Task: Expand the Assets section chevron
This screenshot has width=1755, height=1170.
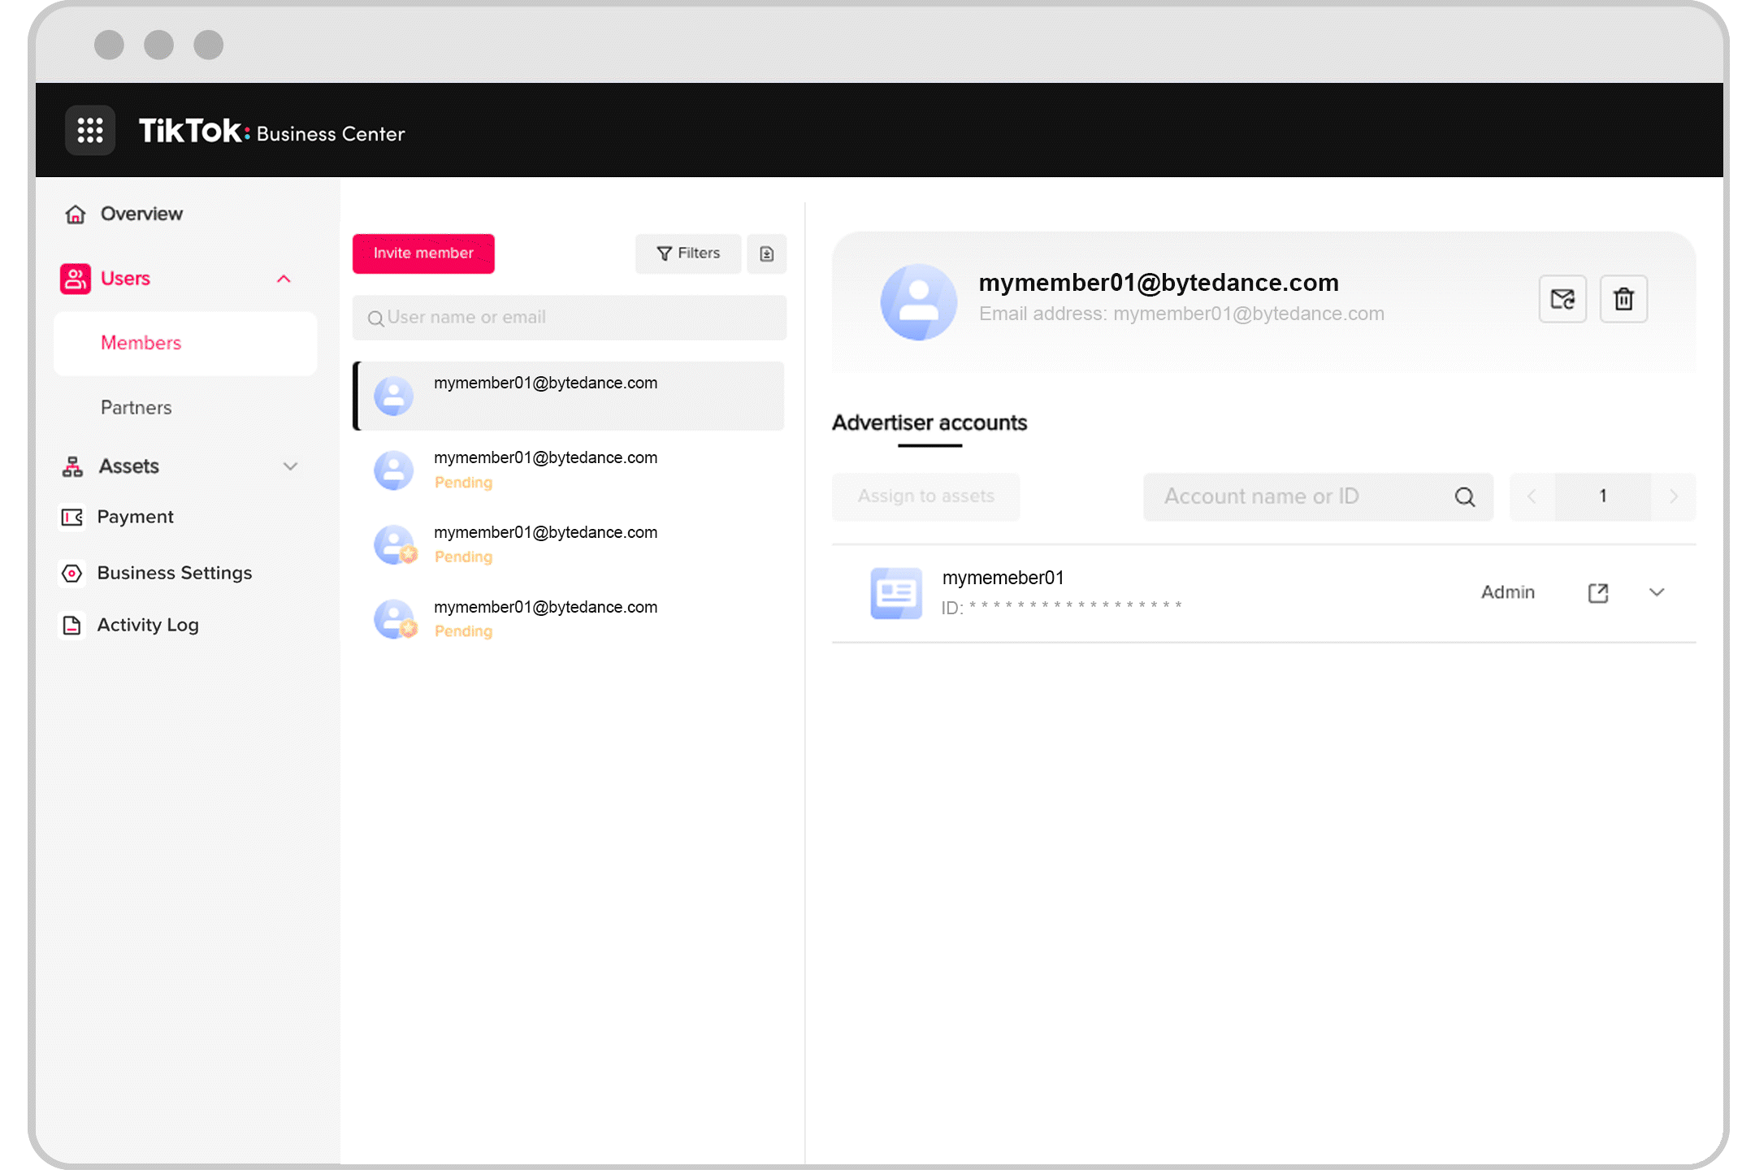Action: click(x=290, y=466)
